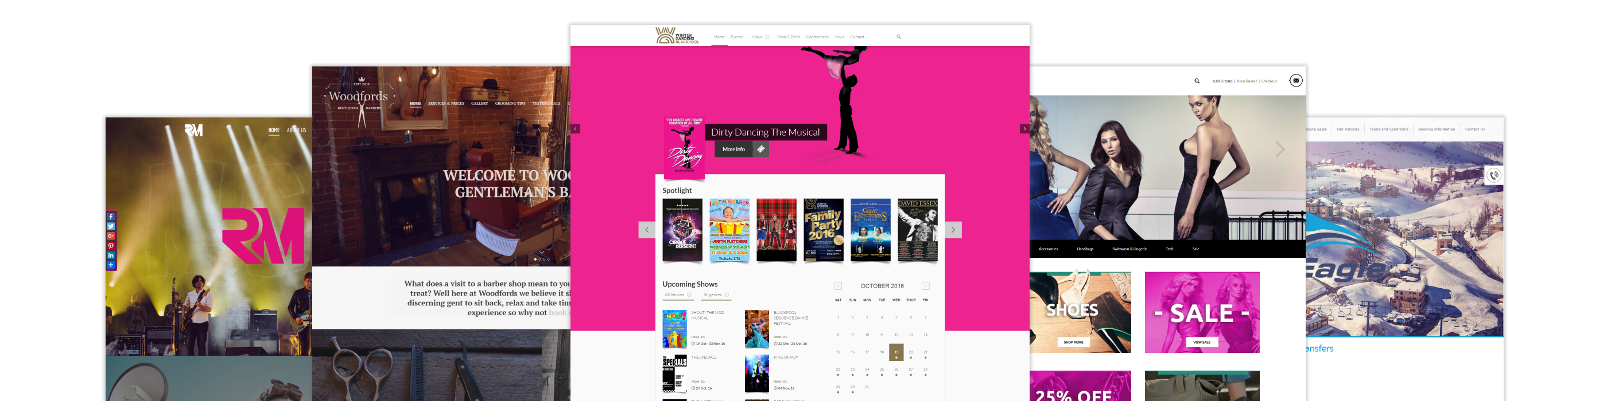Open the King of Pop show thumbnail
1607x401 pixels.
click(756, 374)
